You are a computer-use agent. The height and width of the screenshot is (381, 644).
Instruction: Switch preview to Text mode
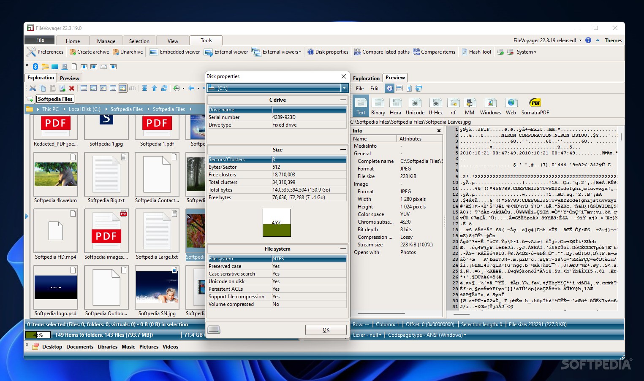361,106
